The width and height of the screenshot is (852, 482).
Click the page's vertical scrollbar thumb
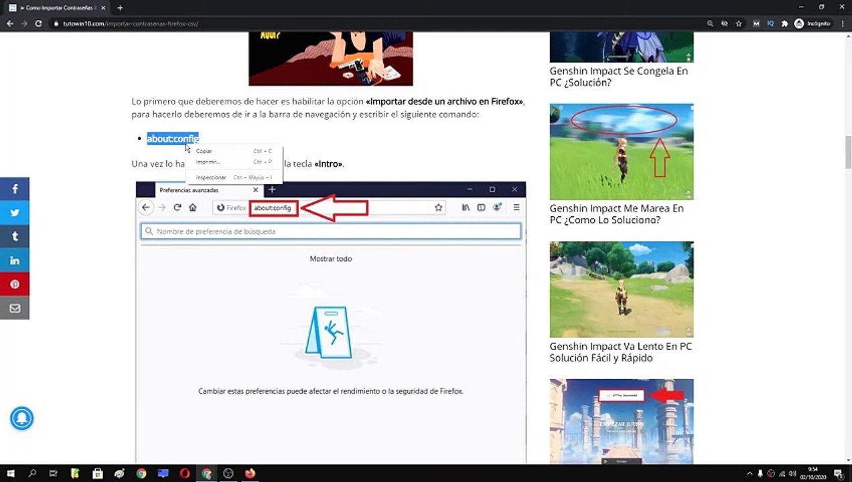tap(848, 152)
